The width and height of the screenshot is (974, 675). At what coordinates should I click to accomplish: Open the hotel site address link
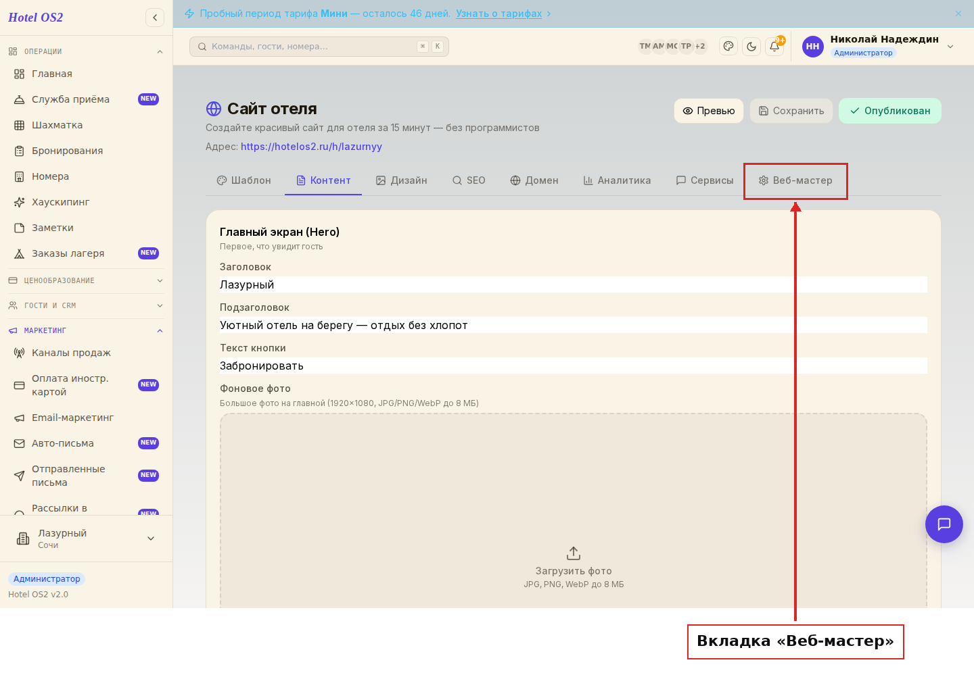311,147
